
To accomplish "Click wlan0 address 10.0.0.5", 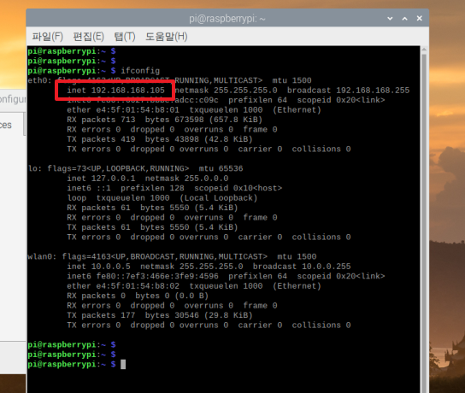I will click(x=110, y=267).
